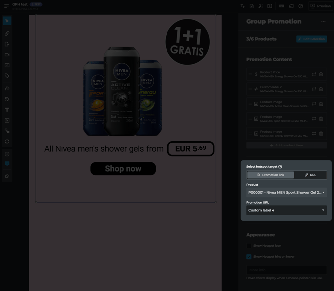Delete the Custom label 2 item

pos(321,89)
